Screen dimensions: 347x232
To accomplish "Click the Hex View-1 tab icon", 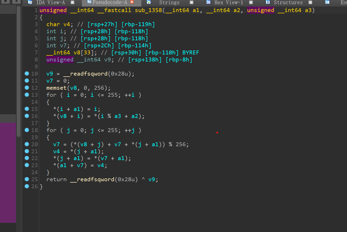I will 208,2.
